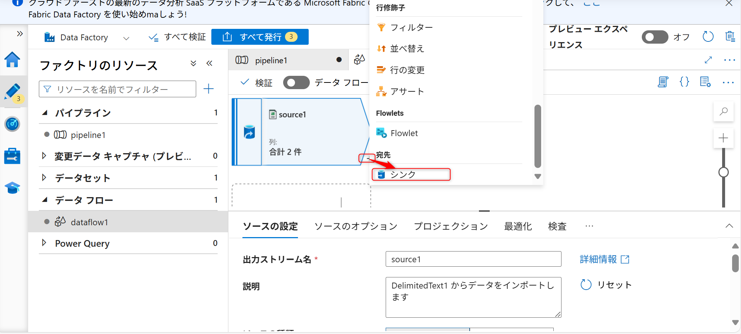
Task: Collapse the パイプライン tree section
Action: tap(45, 113)
